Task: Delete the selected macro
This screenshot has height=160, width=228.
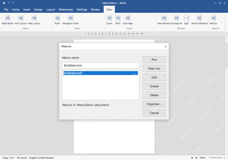Action: click(154, 95)
